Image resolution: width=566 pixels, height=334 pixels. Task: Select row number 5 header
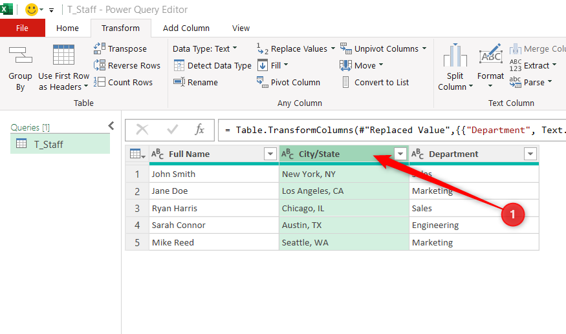pyautogui.click(x=137, y=242)
